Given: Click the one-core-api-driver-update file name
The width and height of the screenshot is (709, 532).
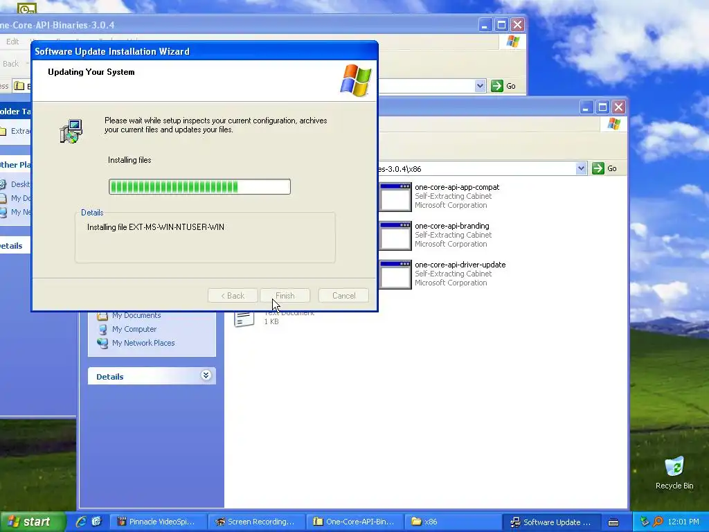Looking at the screenshot, I should (460, 265).
